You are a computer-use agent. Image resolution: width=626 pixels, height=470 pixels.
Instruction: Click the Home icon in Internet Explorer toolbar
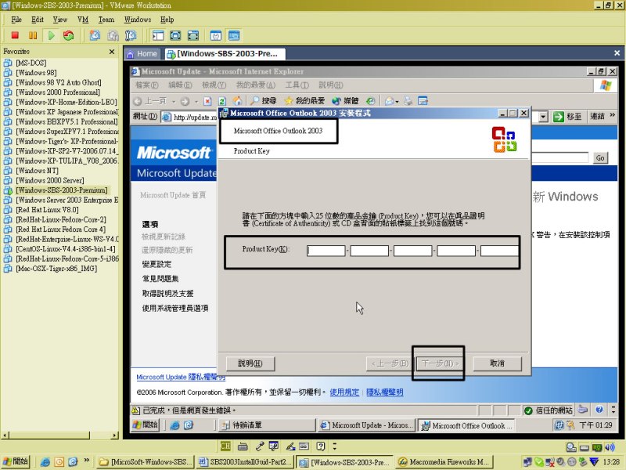tap(238, 101)
